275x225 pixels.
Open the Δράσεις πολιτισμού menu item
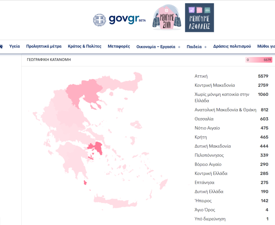pos(232,46)
